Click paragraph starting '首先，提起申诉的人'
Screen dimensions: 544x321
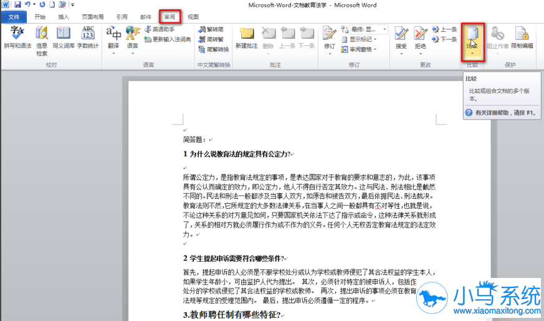310,286
